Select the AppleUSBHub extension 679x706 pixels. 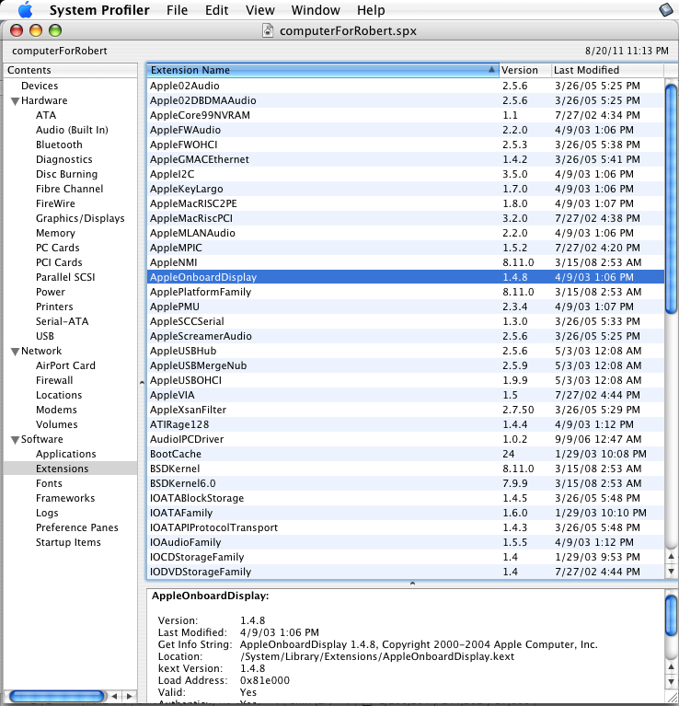pos(406,351)
